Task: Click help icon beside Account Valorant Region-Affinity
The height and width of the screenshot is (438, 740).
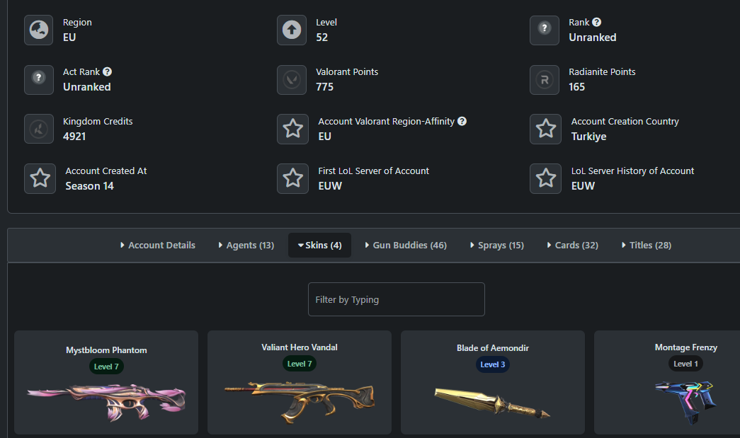Action: [x=462, y=121]
